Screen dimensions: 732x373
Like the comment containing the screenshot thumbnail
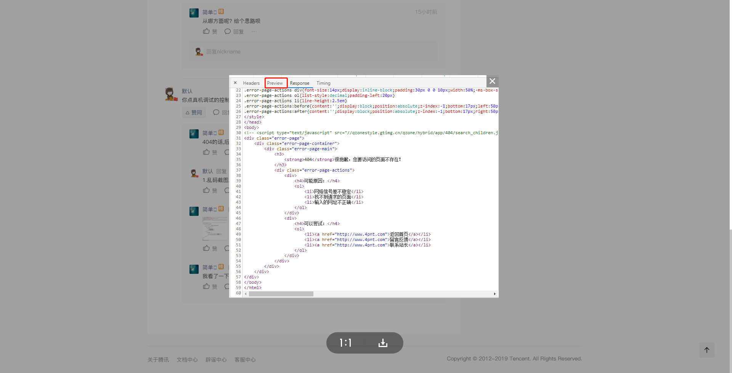[210, 248]
